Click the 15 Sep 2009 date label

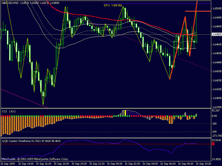tap(8, 164)
